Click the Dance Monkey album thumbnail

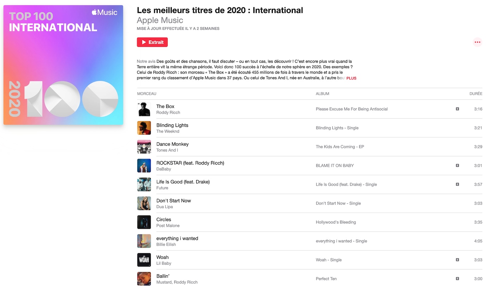tap(144, 147)
